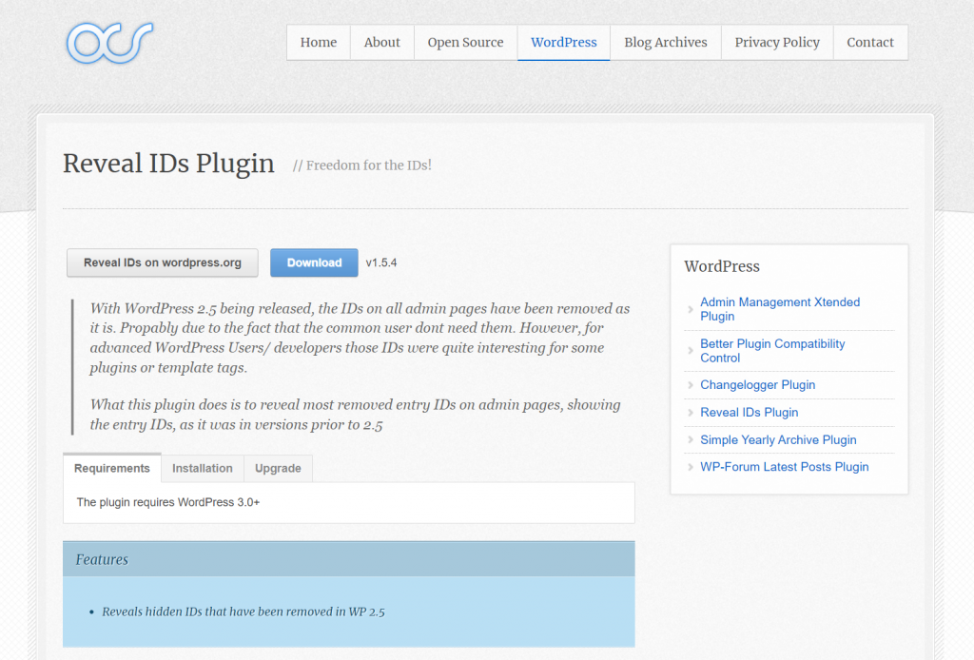Click Reveal IDs on wordpress.org
The height and width of the screenshot is (660, 974).
click(x=162, y=262)
